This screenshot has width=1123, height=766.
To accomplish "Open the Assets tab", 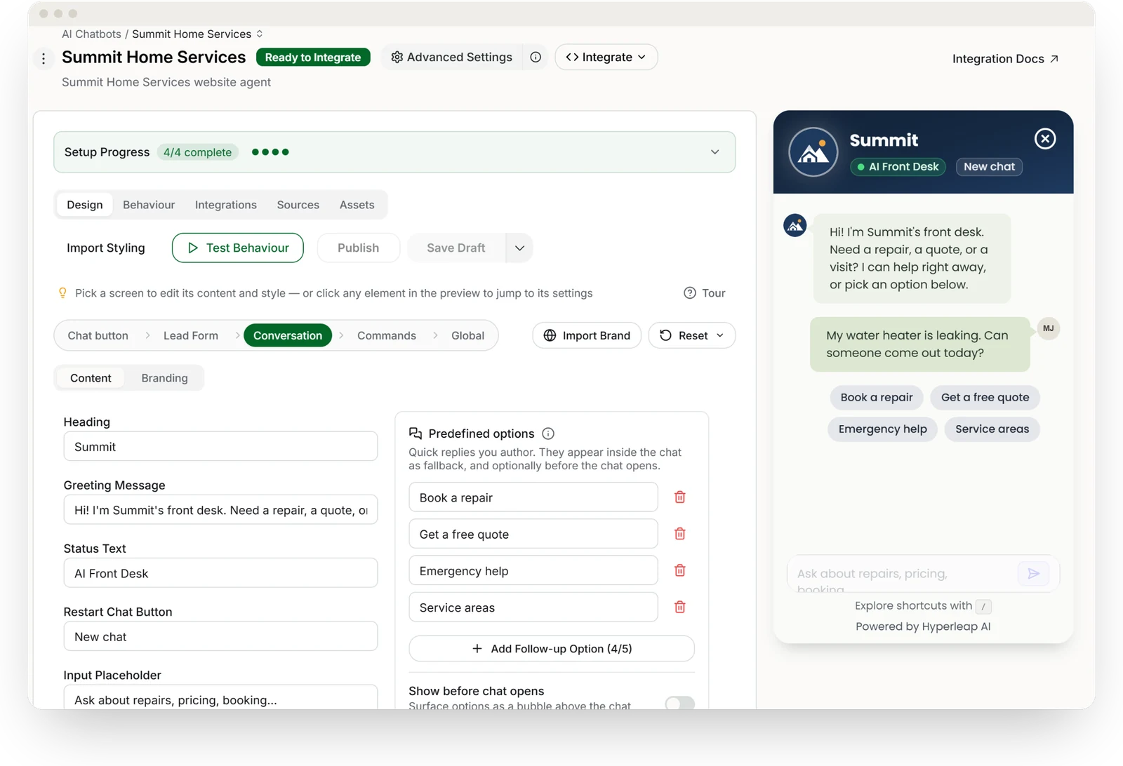I will (x=357, y=205).
